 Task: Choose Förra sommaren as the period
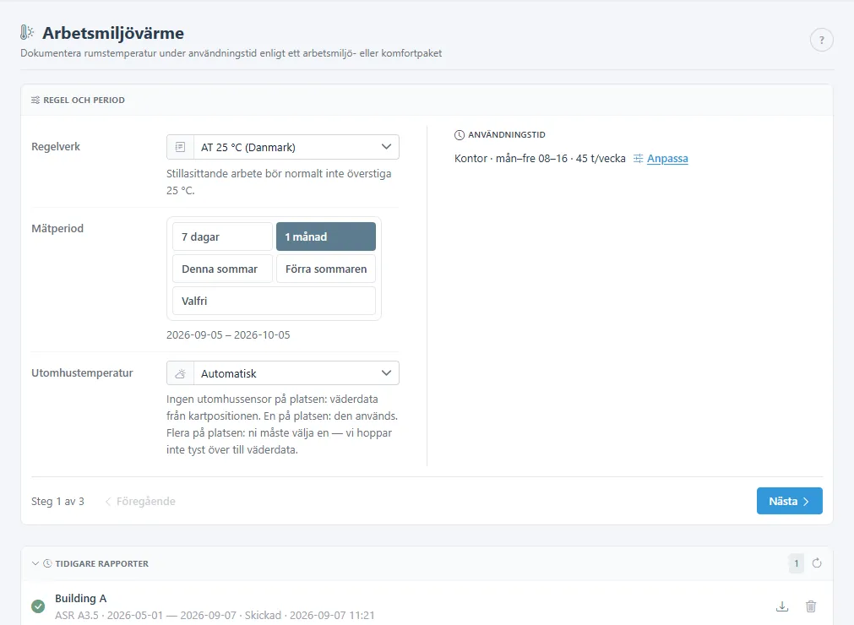[x=326, y=269]
